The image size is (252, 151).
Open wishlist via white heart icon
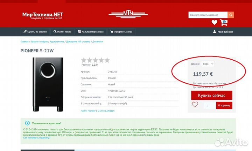[214, 23]
